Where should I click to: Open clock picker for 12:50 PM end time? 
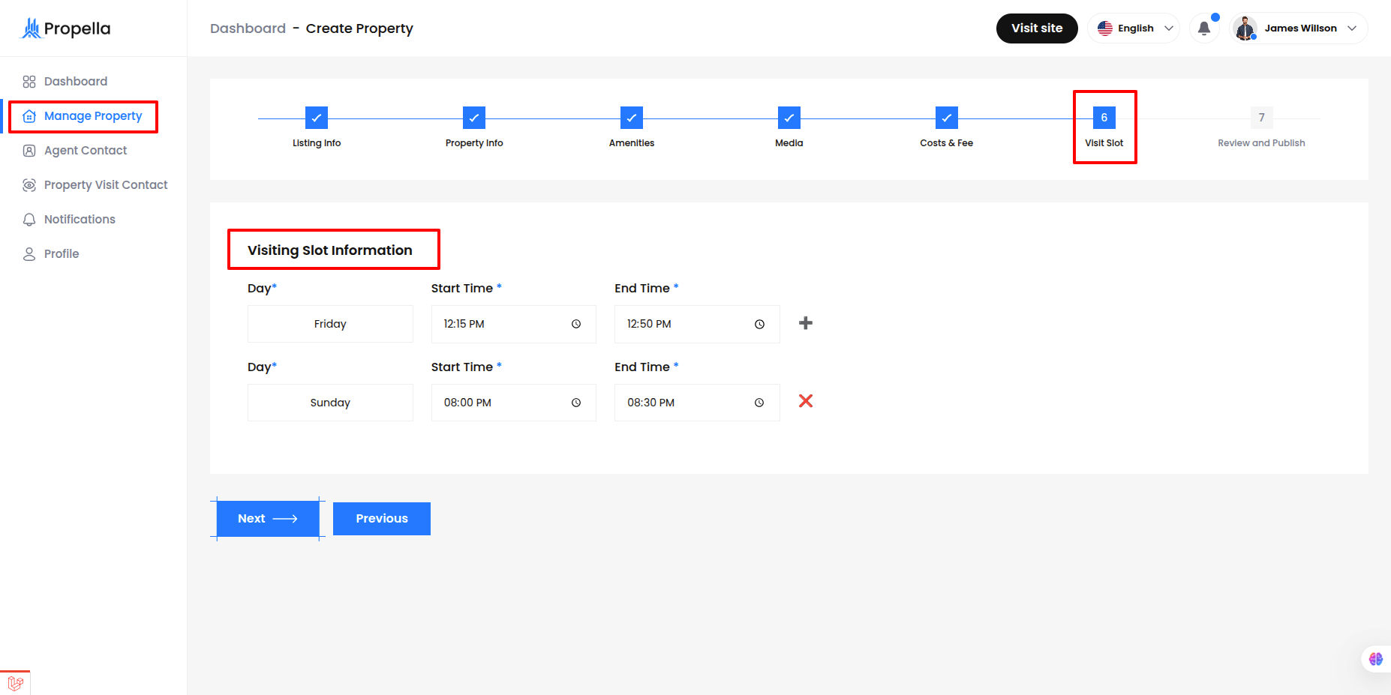point(759,324)
